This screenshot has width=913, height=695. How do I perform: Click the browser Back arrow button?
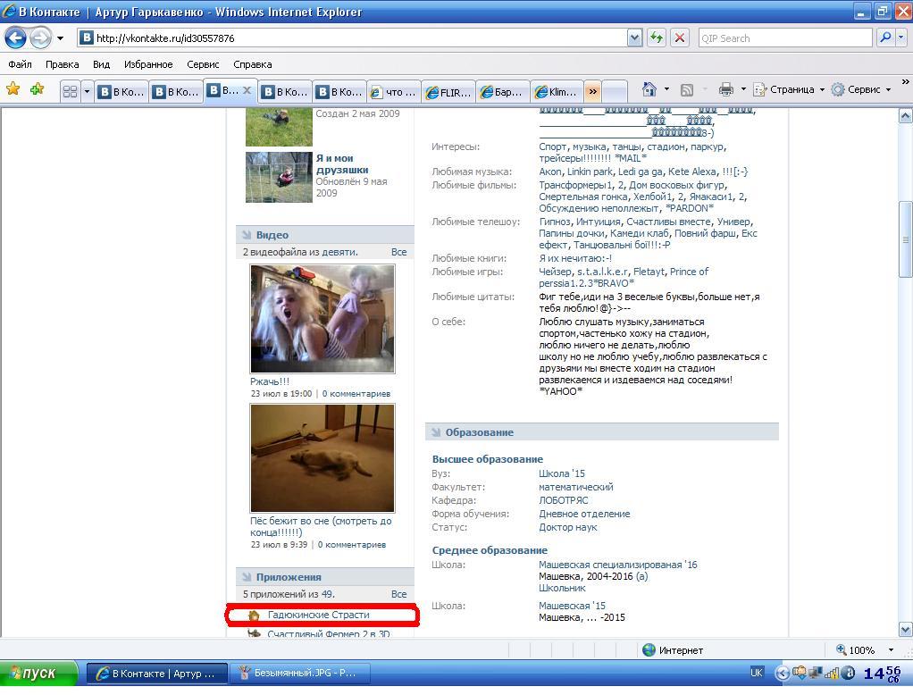pos(15,38)
